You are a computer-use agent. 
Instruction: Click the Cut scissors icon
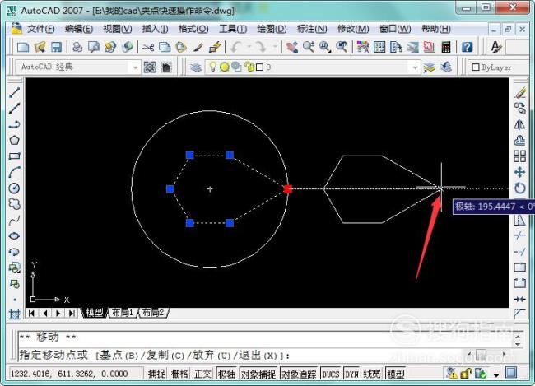148,47
